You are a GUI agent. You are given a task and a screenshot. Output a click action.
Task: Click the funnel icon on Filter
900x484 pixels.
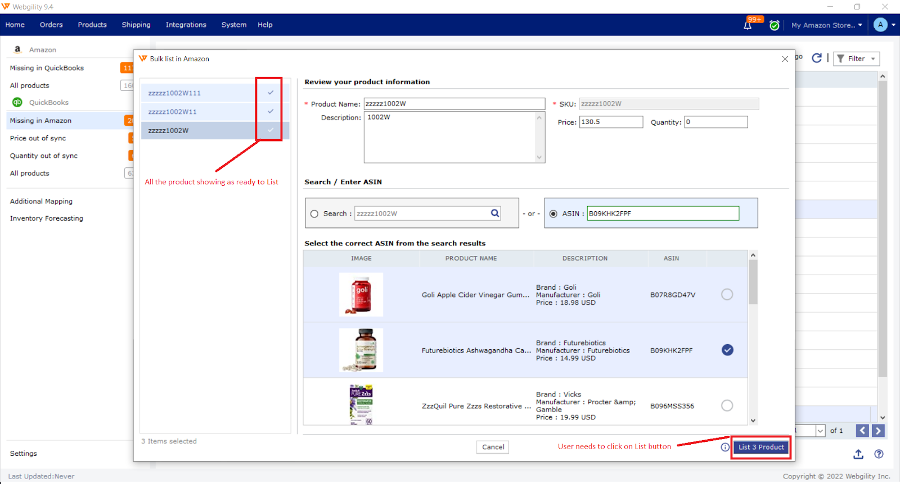(840, 58)
